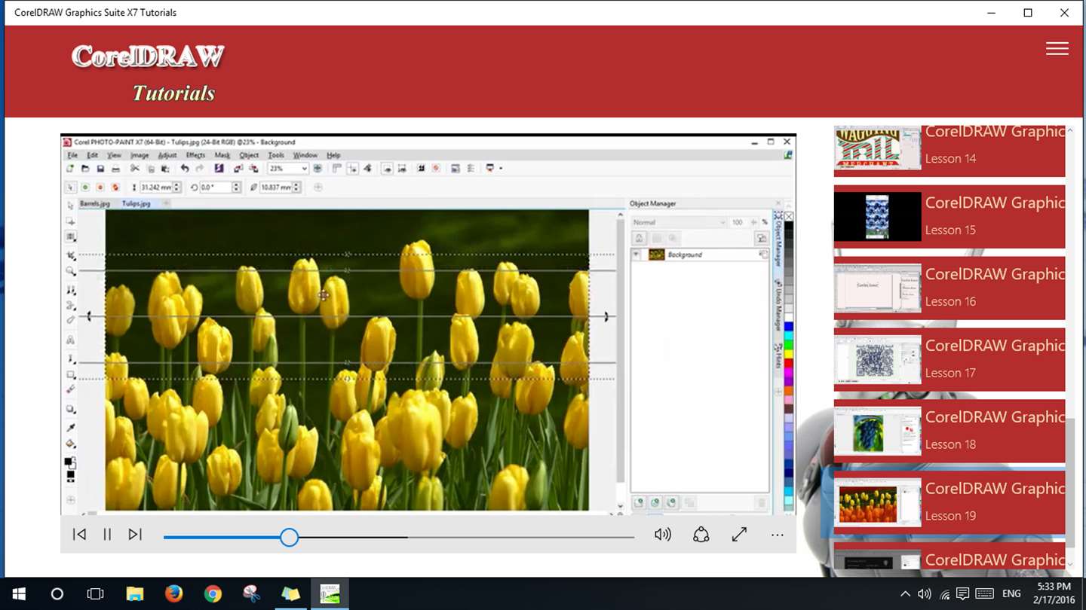Click the Lesson 17 label
Screen dimensions: 1086x610
coord(950,373)
